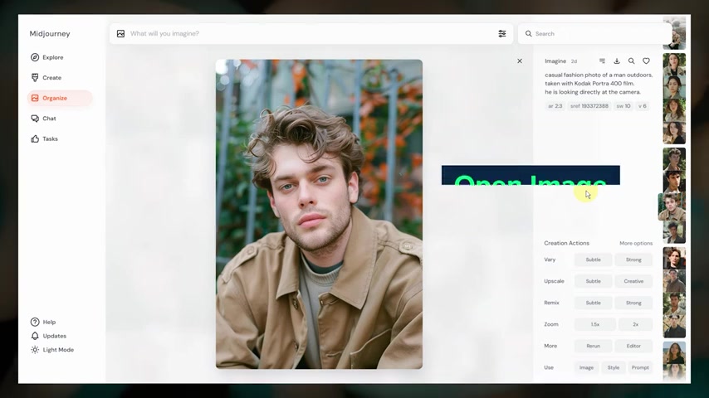Click the Search magnifier icon in search box
This screenshot has width=709, height=398.
[x=528, y=33]
